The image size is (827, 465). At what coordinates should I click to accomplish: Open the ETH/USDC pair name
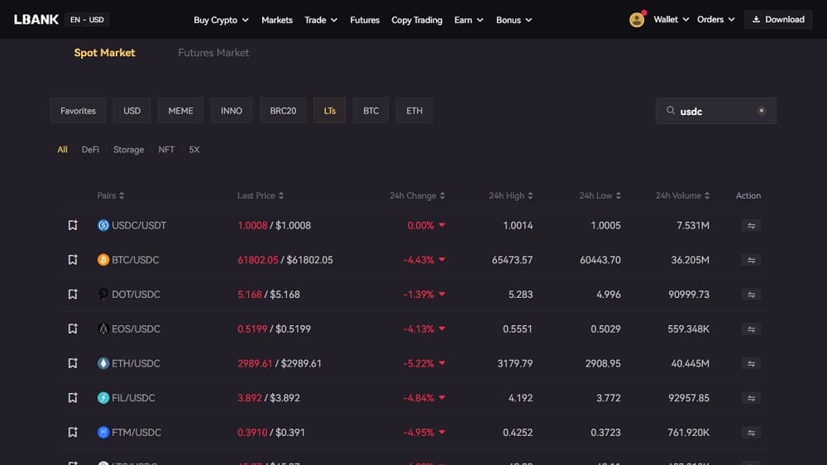point(136,363)
